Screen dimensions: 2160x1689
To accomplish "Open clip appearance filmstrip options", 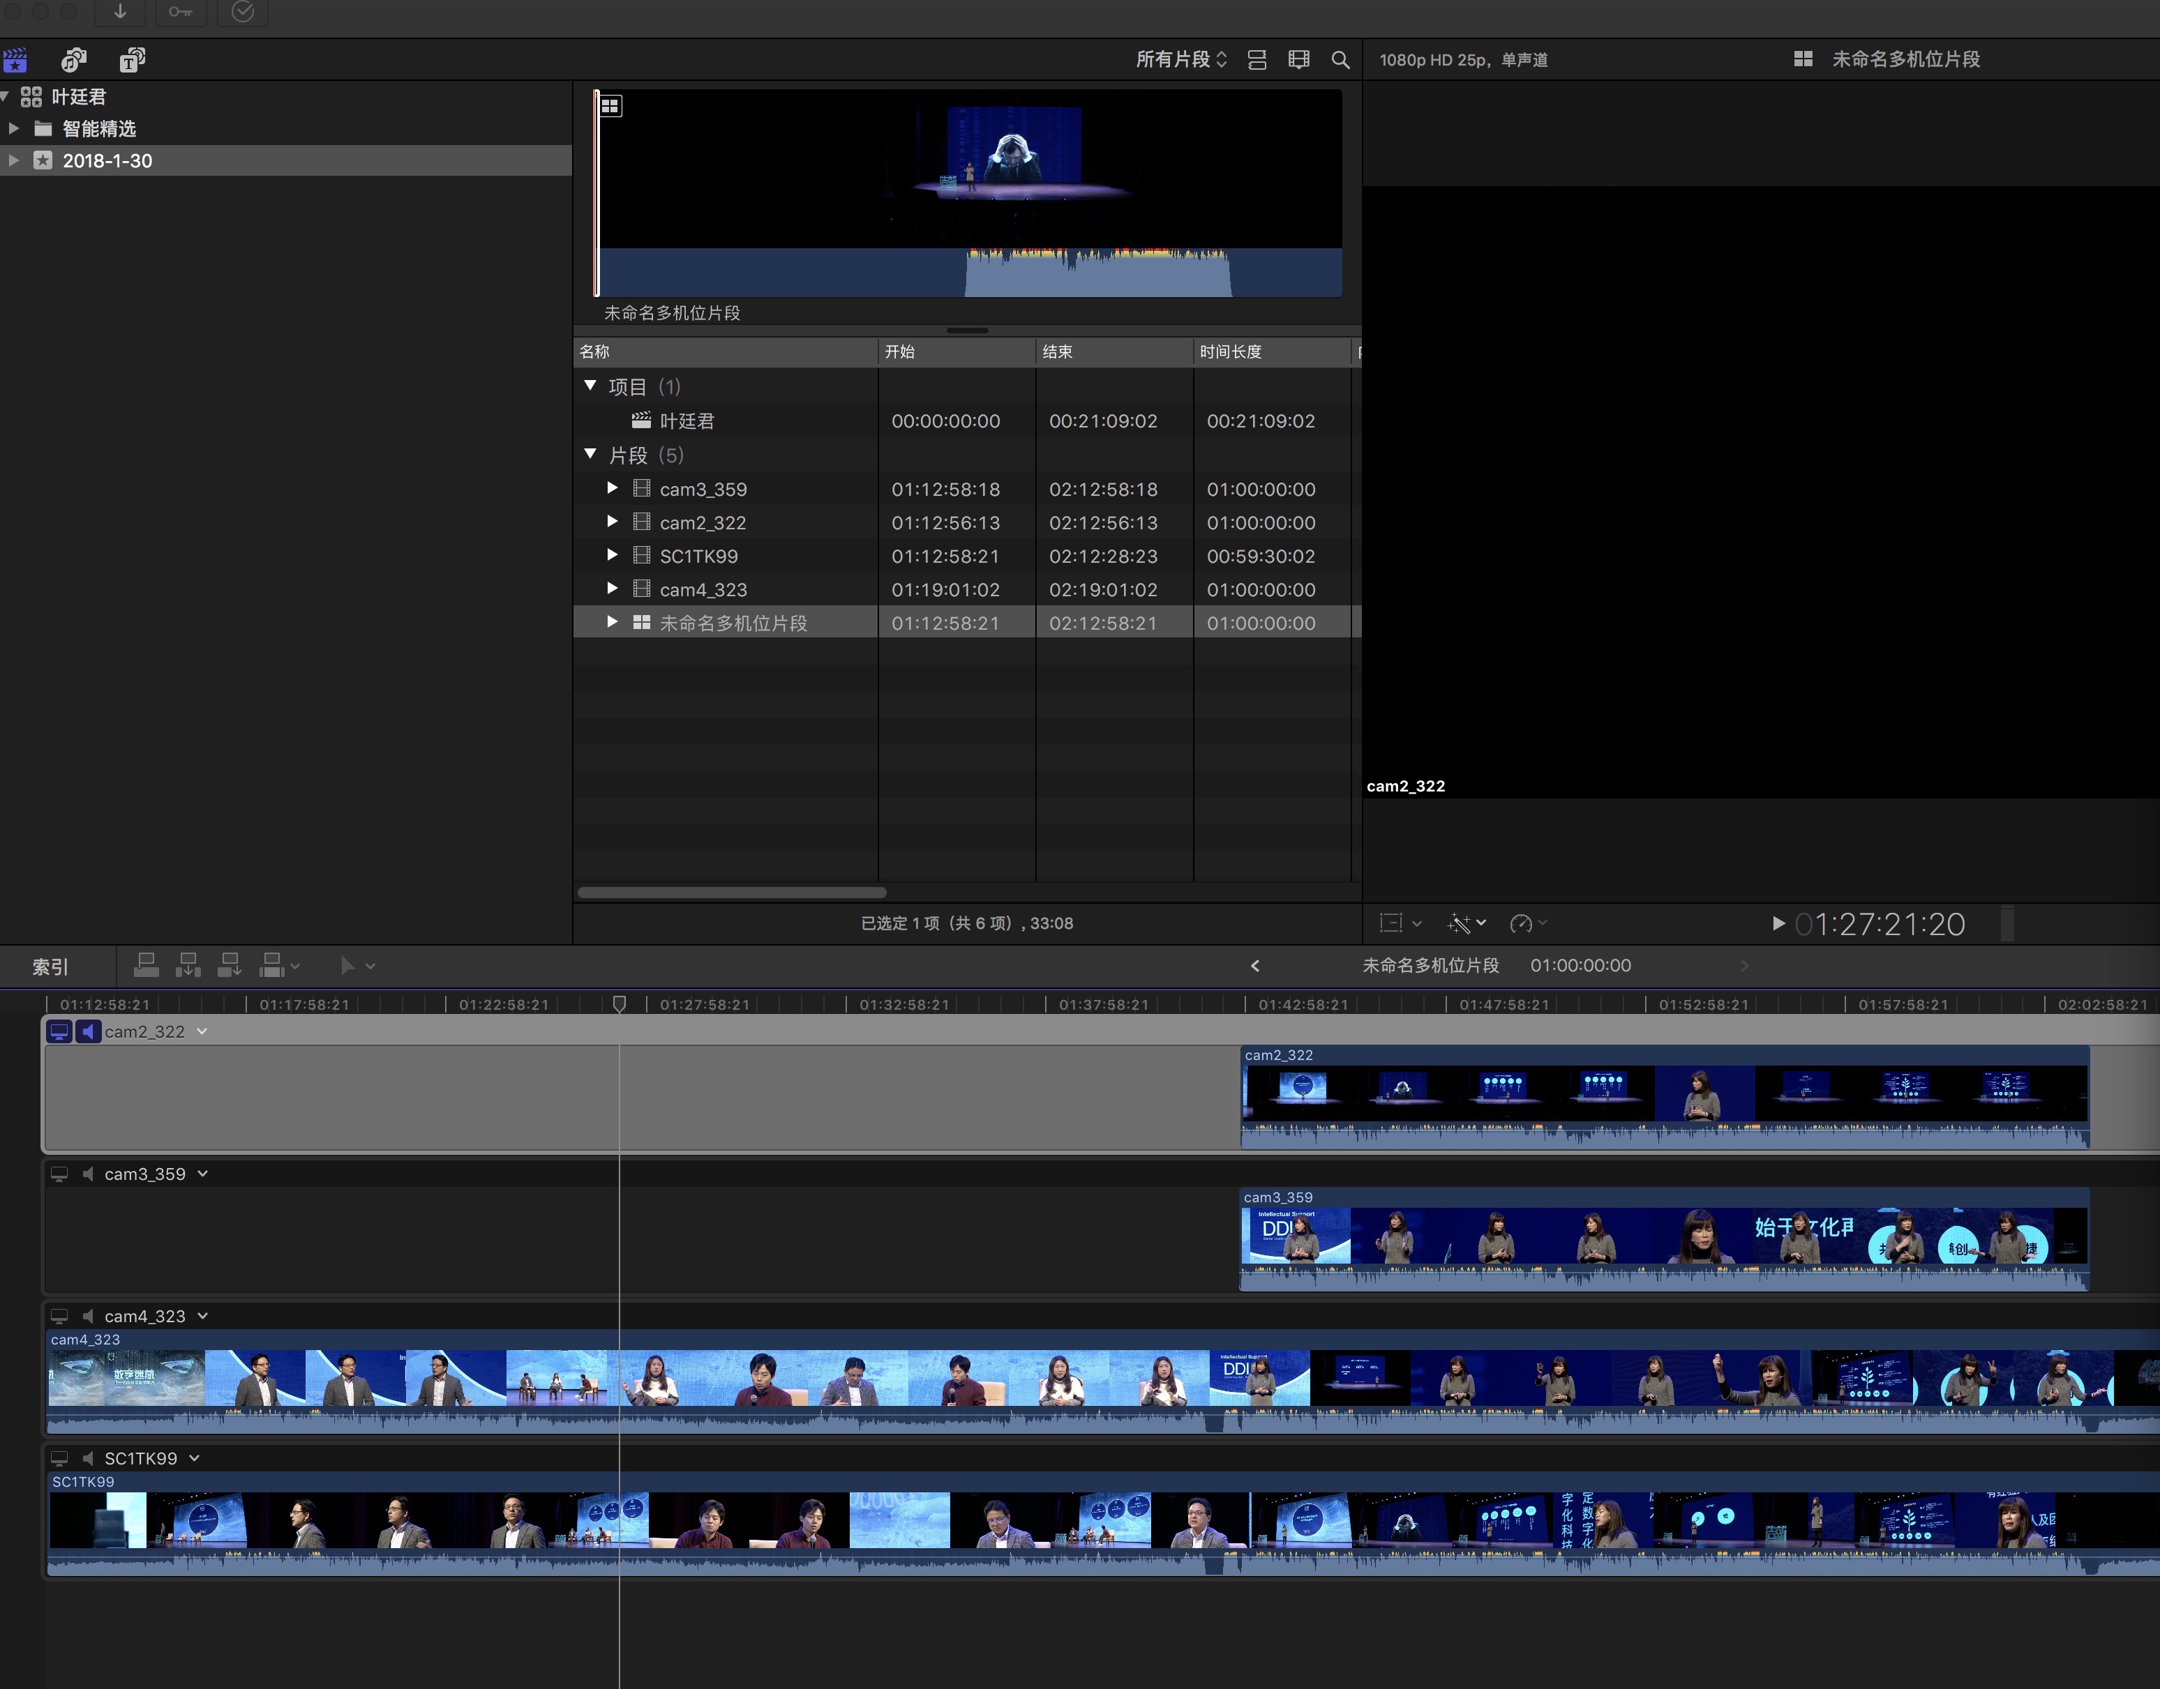I will pos(1298,59).
